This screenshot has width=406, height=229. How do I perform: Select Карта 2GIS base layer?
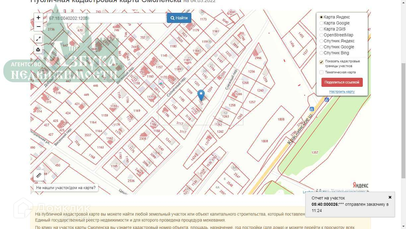pos(332,29)
